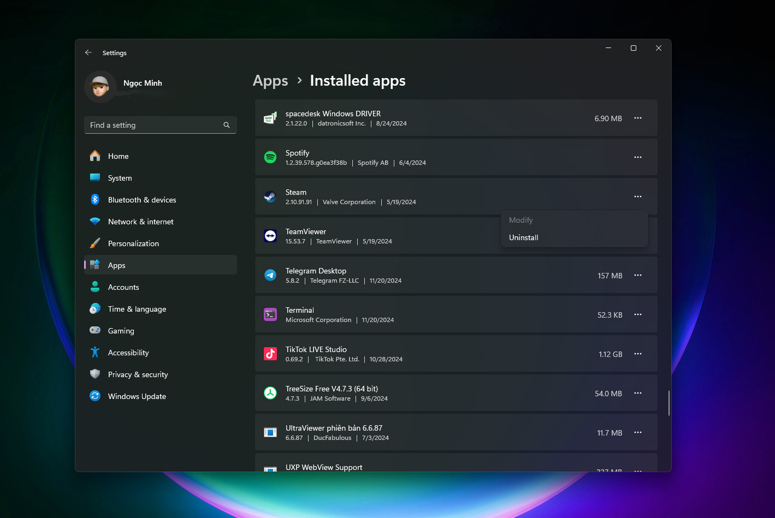Click the Steam app icon
The height and width of the screenshot is (518, 775).
coord(270,197)
